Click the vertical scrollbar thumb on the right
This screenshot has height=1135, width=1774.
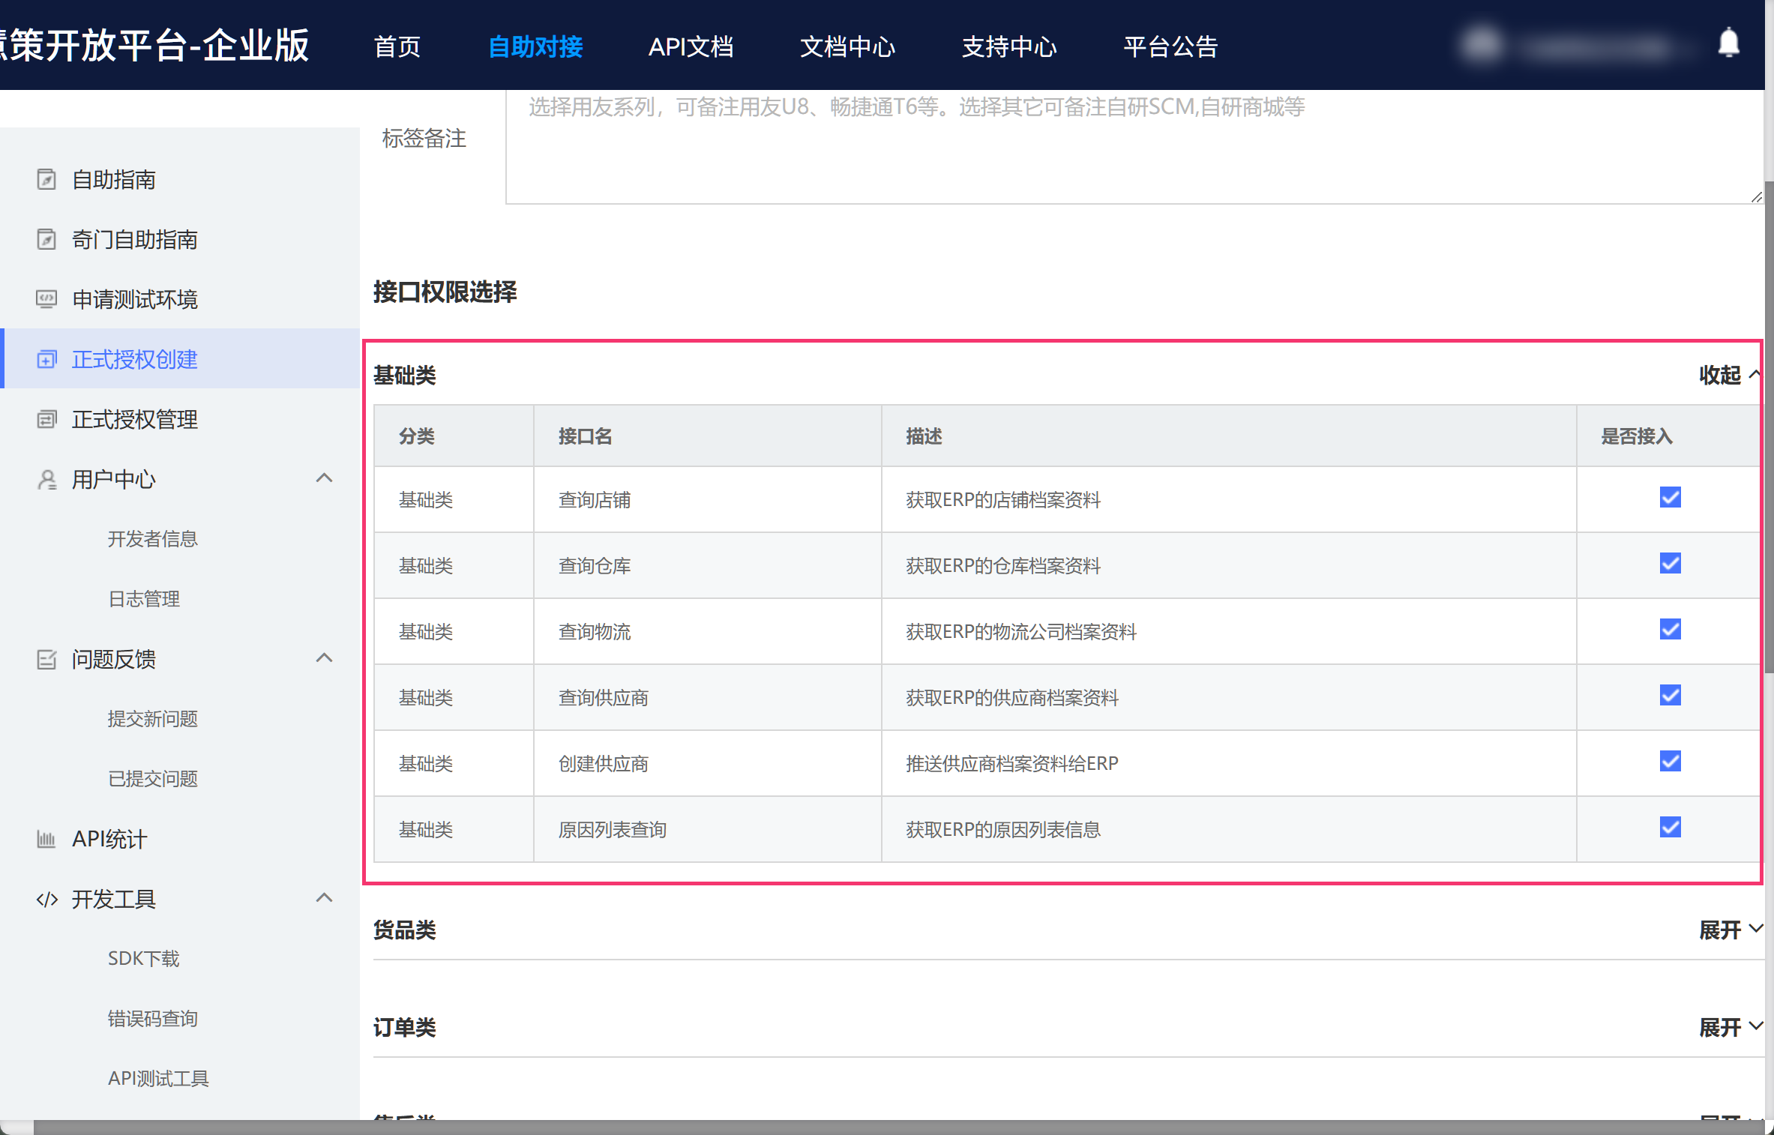tap(1769, 427)
